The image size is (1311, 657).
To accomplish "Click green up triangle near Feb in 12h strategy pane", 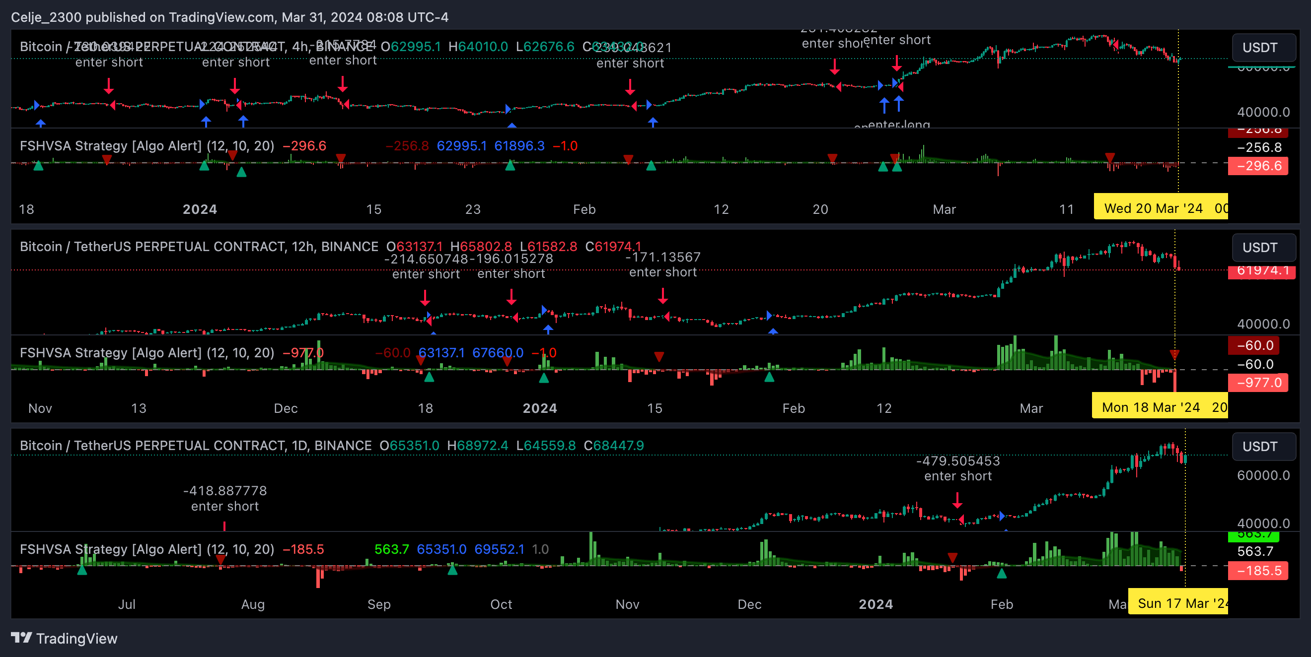I will [x=770, y=377].
